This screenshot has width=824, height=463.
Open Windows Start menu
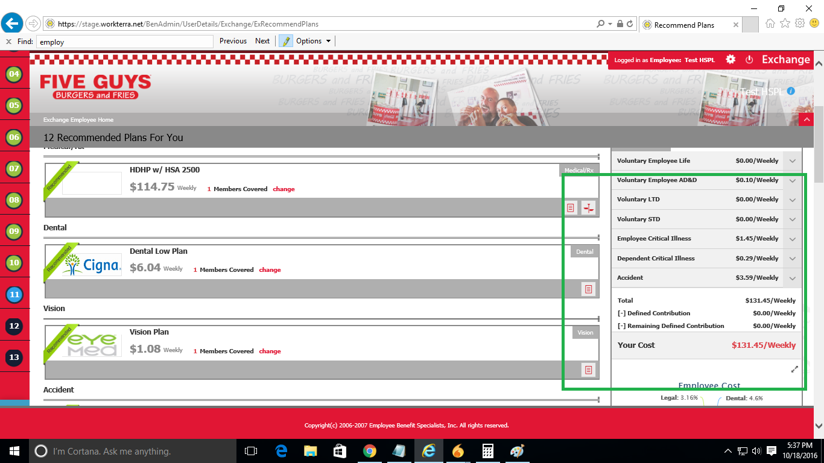(14, 451)
